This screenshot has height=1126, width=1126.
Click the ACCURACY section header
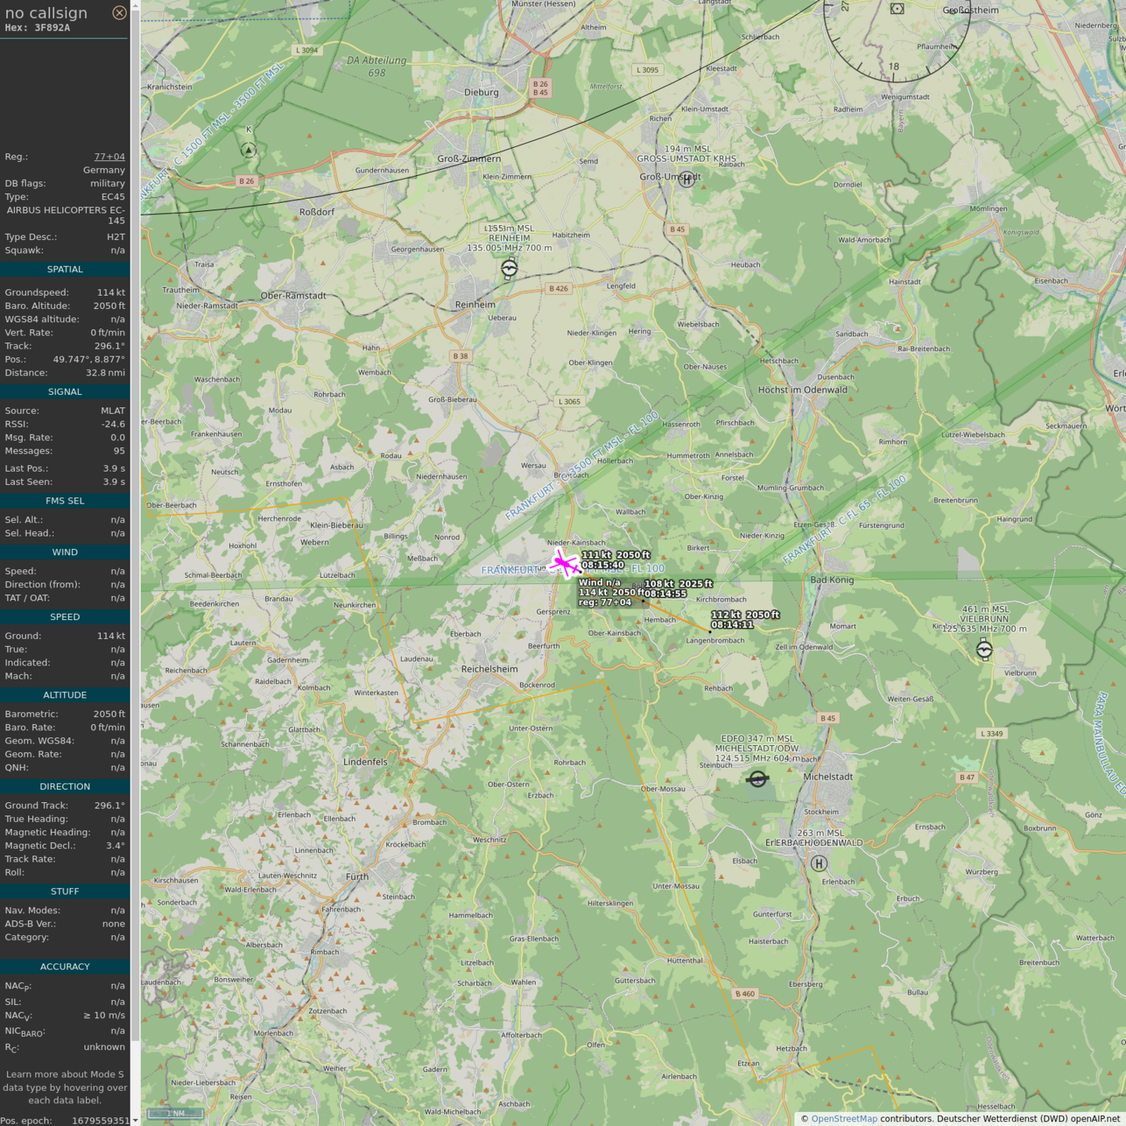pos(65,966)
